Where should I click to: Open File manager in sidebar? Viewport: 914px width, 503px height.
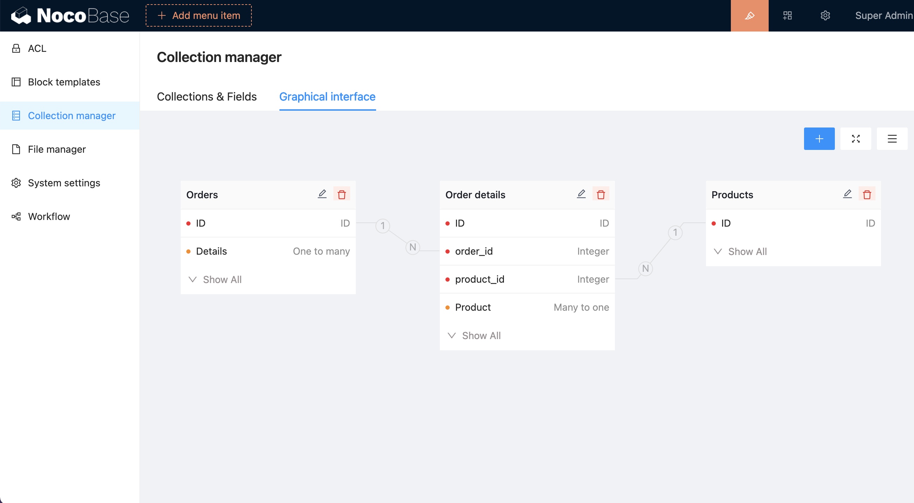click(x=57, y=150)
